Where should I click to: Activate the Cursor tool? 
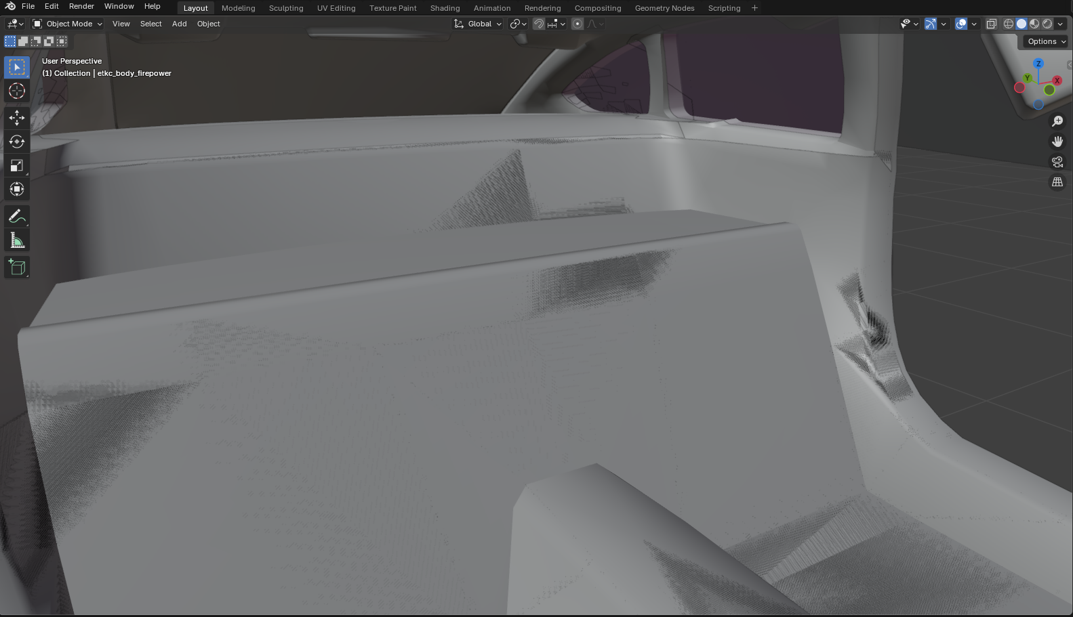coord(17,91)
